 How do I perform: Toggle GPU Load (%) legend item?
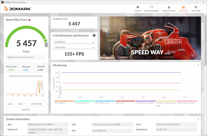[125, 102]
